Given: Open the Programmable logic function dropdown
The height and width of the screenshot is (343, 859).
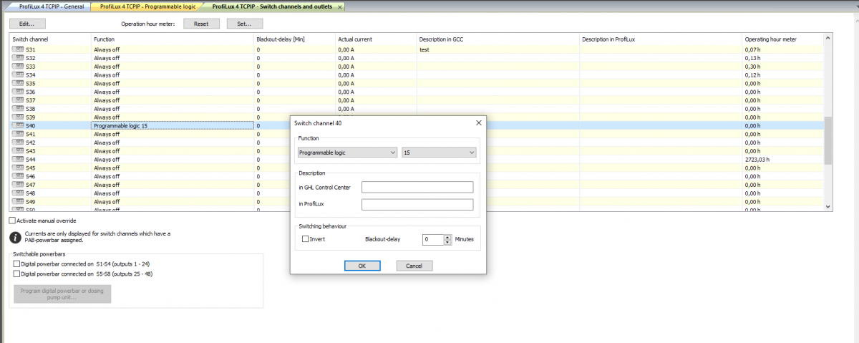Looking at the screenshot, I should (x=347, y=153).
